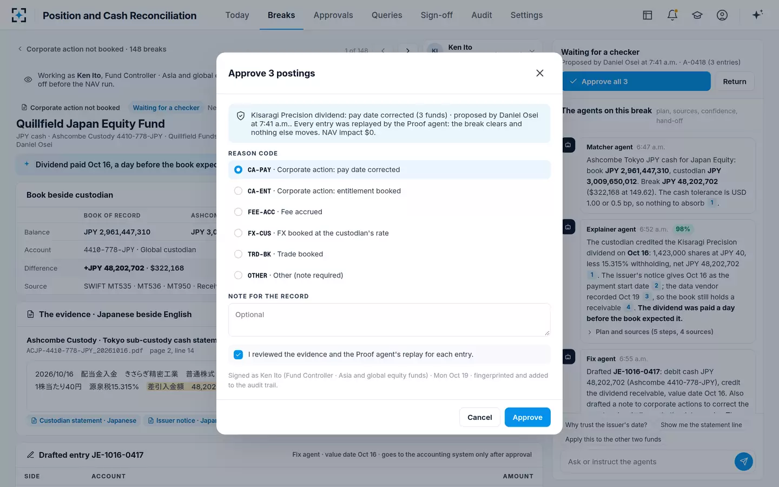Switch to Breaks tab
The image size is (779, 487).
point(281,15)
